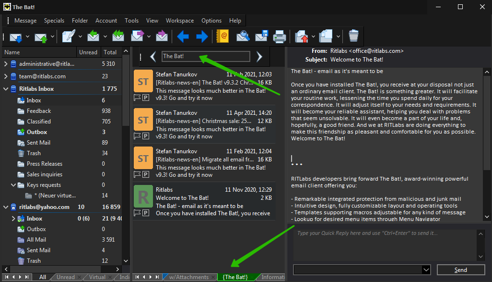The width and height of the screenshot is (492, 282).
Task: Open the New Message dropdown arrow
Action: click(x=81, y=37)
